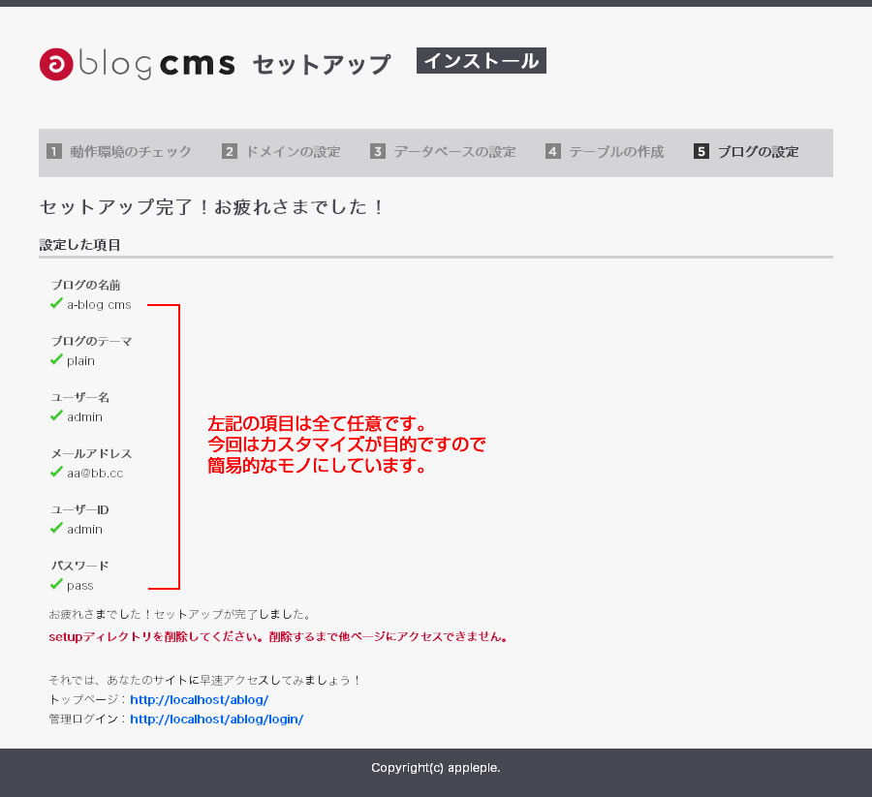Open the http://localhost/ablog/login/ admin login link
This screenshot has height=797, width=872.
(x=216, y=719)
